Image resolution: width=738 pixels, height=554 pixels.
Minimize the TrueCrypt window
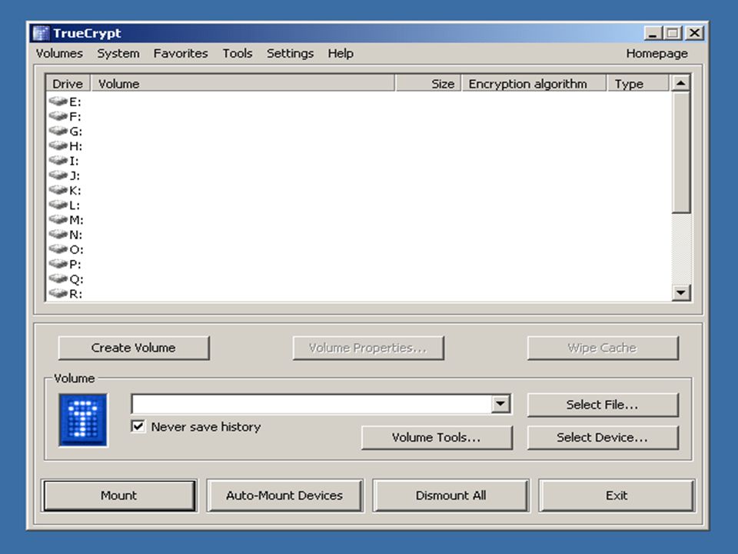[653, 33]
